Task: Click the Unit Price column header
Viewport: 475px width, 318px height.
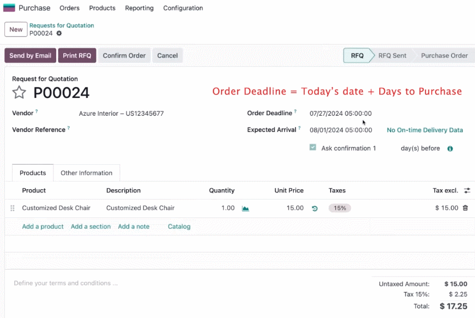Action: (x=289, y=190)
